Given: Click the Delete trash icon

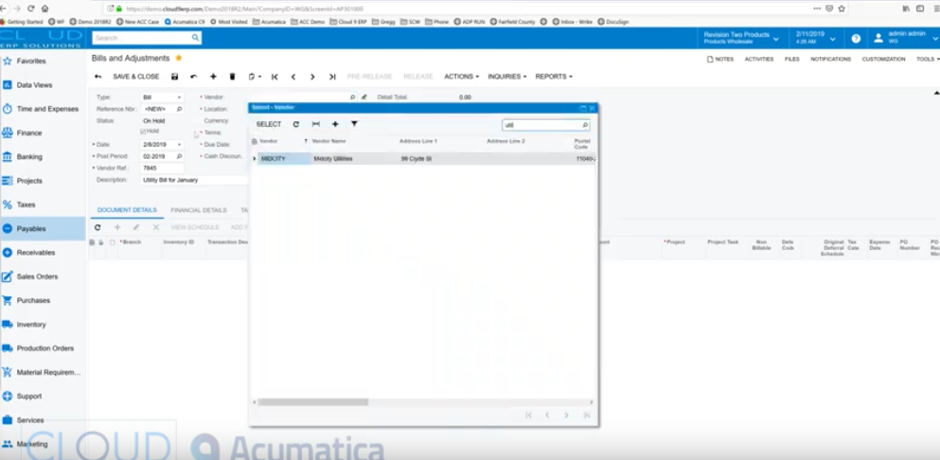Looking at the screenshot, I should [x=233, y=77].
